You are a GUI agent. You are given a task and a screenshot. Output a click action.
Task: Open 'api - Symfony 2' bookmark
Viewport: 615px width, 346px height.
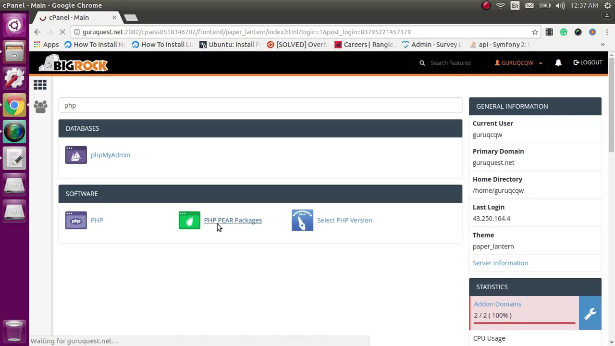click(x=500, y=45)
